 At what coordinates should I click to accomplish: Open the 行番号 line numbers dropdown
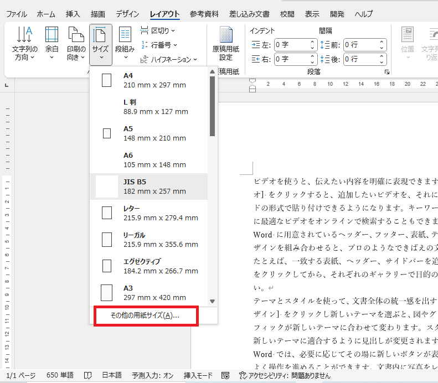click(x=159, y=45)
